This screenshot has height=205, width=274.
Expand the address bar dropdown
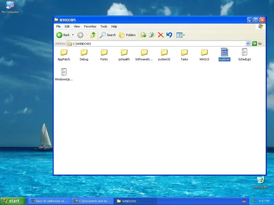pos(248,44)
